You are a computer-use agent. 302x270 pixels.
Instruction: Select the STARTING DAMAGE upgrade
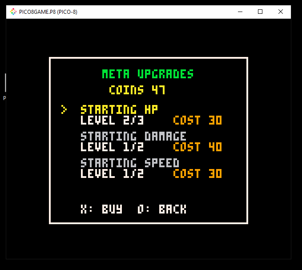pyautogui.click(x=133, y=136)
